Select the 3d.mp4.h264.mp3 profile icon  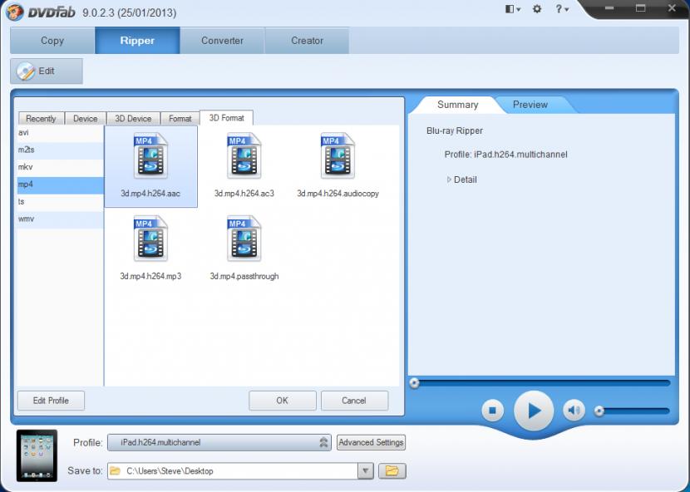click(x=150, y=239)
